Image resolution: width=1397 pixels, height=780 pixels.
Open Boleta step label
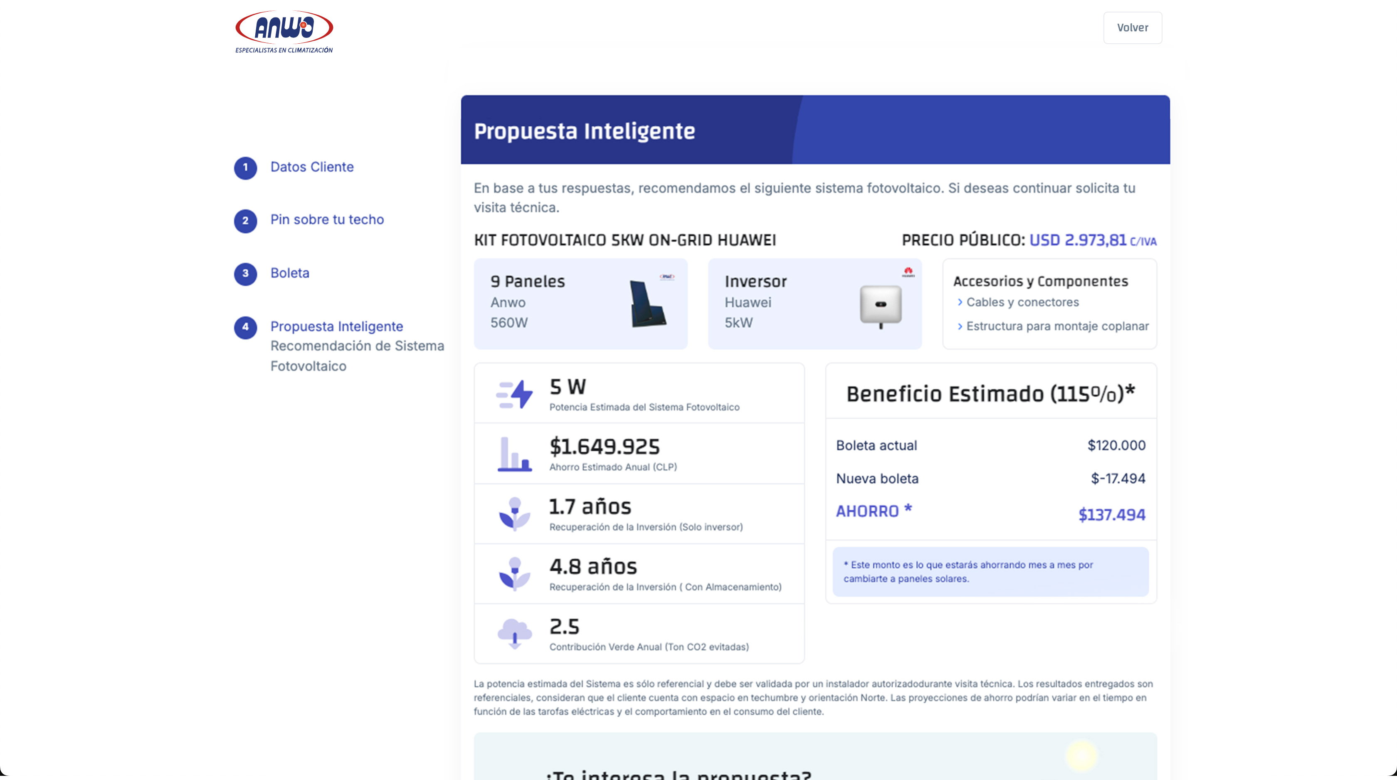[x=290, y=273]
